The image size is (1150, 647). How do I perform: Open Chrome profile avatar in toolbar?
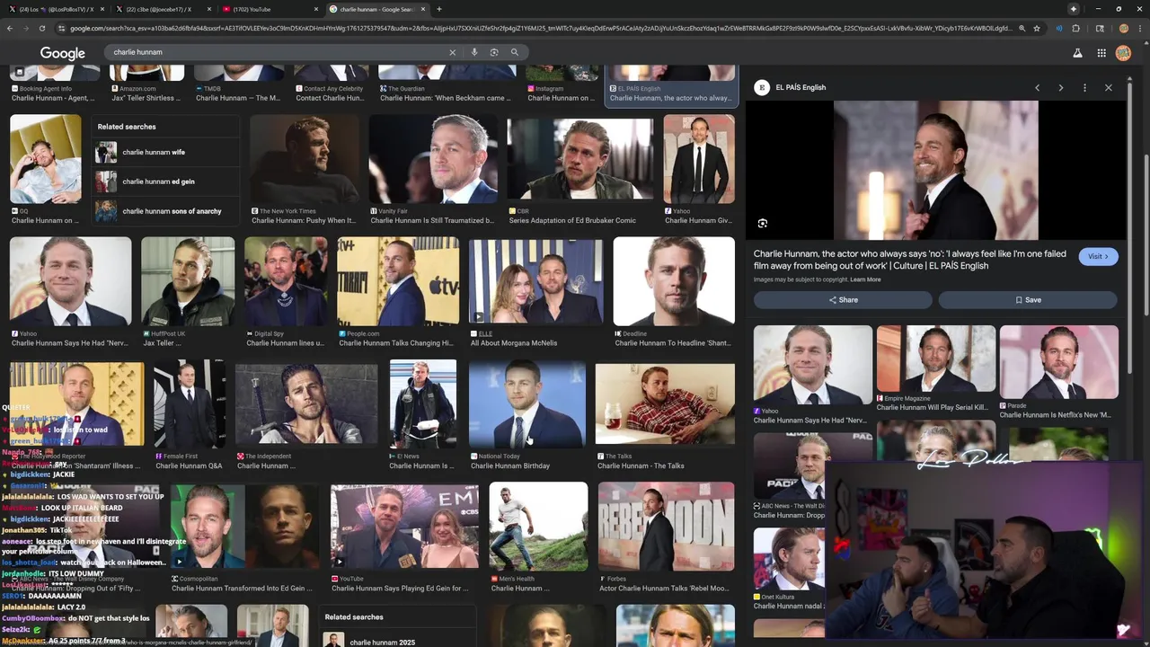coord(1123,29)
